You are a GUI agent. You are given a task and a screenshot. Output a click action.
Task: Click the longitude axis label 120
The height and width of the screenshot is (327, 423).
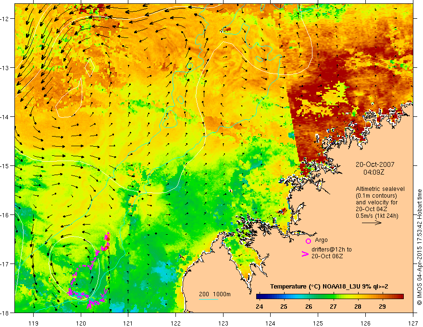click(x=81, y=323)
